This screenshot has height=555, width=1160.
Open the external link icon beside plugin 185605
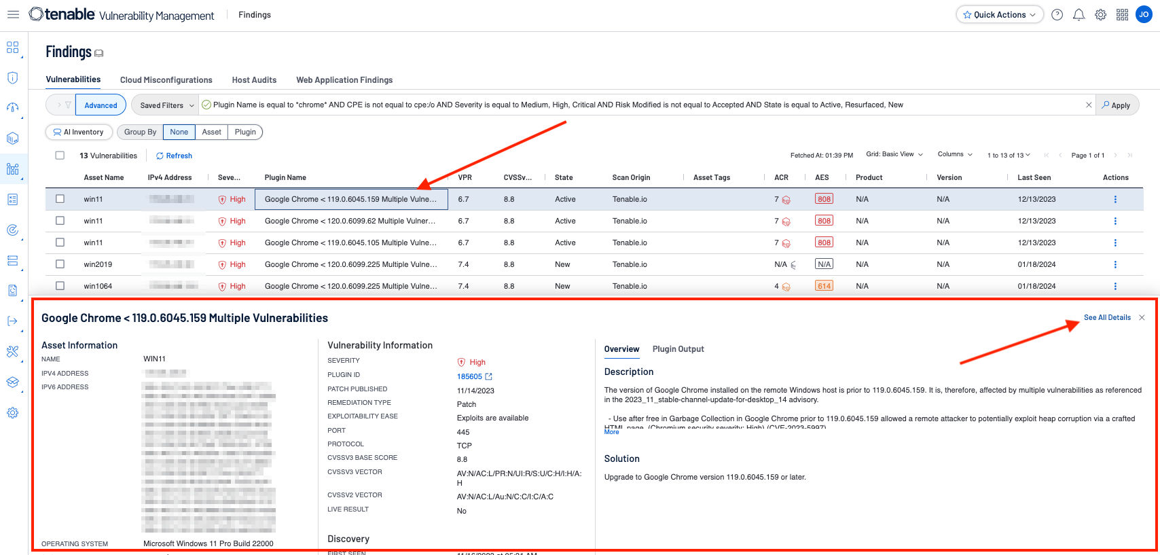[488, 376]
